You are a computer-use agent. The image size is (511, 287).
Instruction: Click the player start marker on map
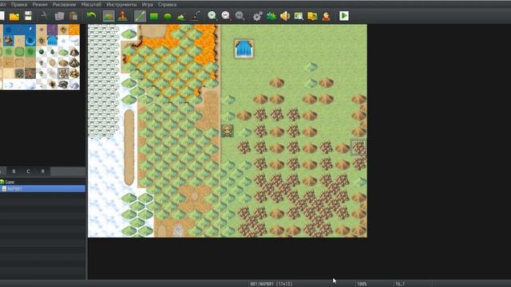227,131
